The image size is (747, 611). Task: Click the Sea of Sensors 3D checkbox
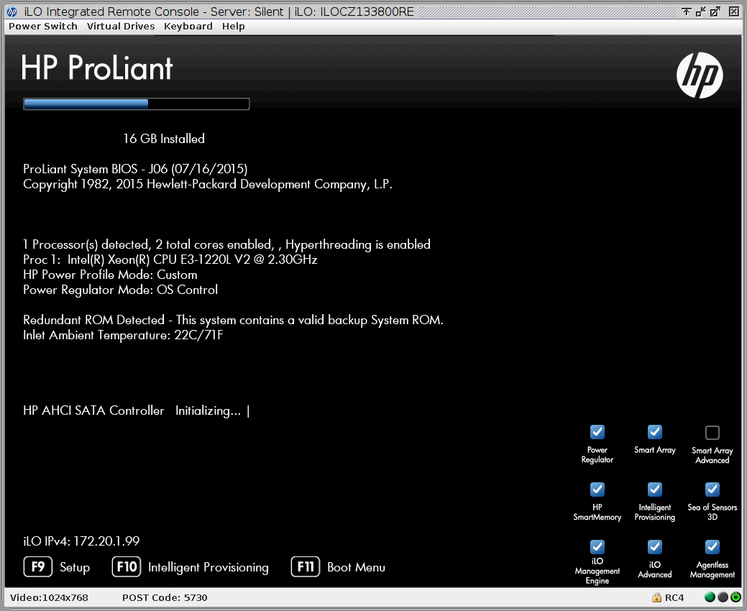click(712, 489)
